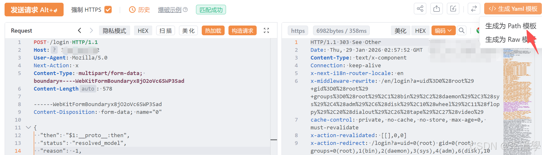
Task: Go to next request with right arrow
Action: coord(91,30)
